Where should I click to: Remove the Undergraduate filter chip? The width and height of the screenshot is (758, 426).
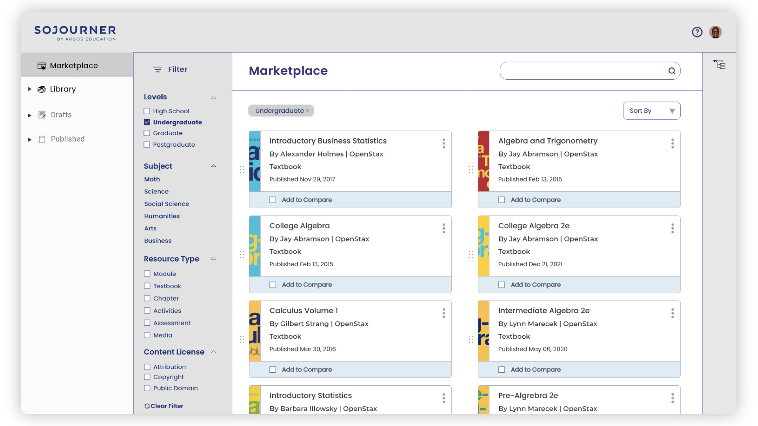pos(308,111)
